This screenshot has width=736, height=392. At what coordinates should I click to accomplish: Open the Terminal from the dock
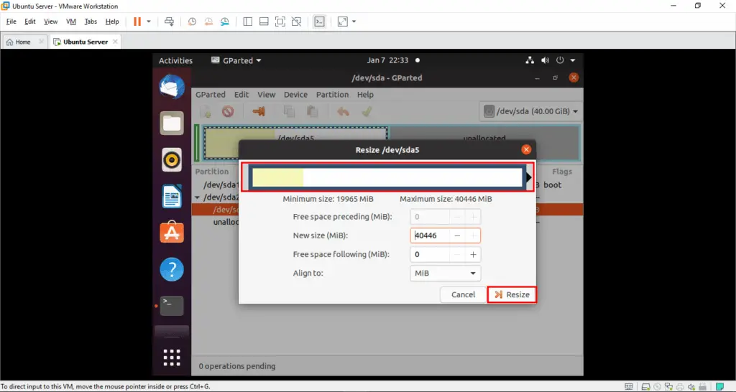172,306
